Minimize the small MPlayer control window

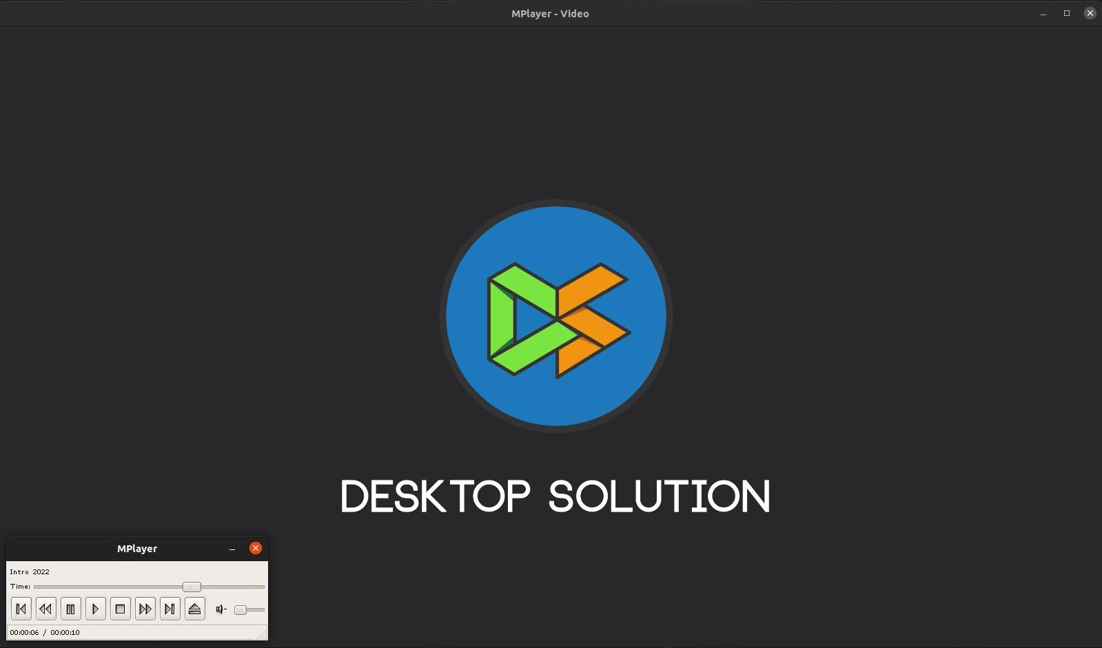click(232, 549)
